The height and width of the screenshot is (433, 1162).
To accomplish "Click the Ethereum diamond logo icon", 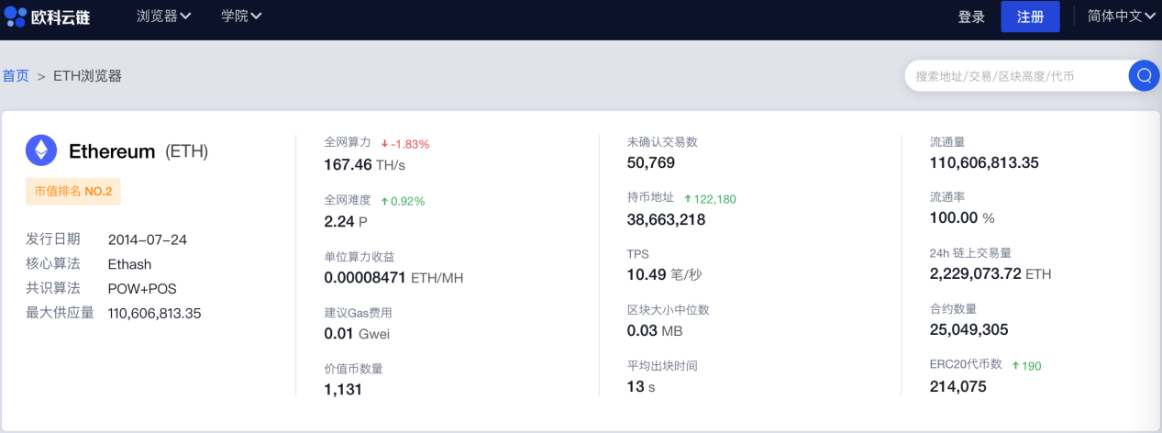I will coord(41,150).
